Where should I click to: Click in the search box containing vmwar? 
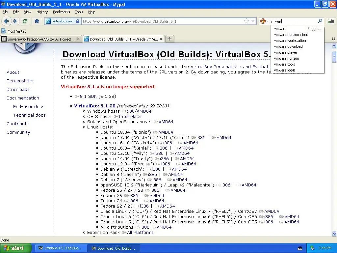293,21
